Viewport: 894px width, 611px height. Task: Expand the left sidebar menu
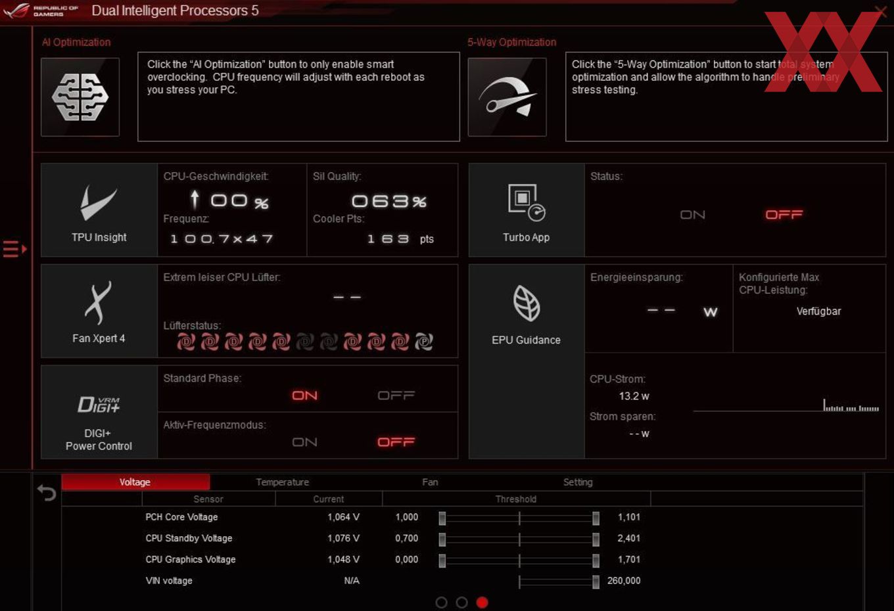14,249
